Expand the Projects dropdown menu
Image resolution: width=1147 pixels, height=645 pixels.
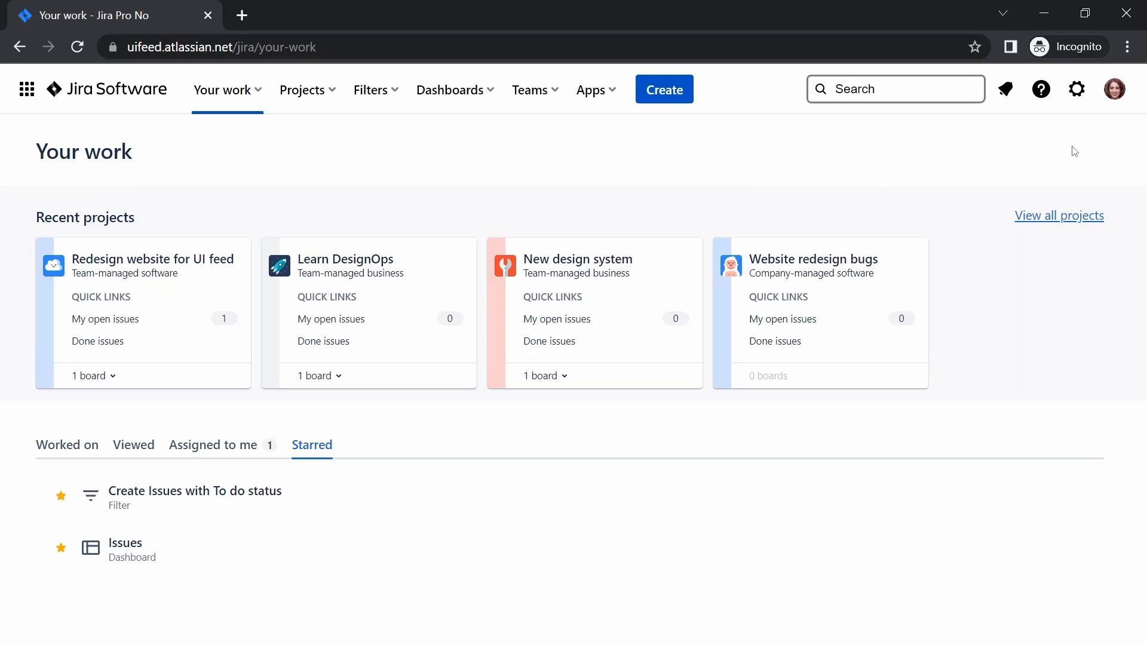click(308, 90)
